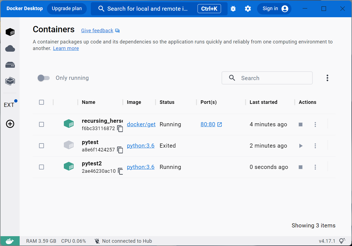Sort by the Port(s) column header
The width and height of the screenshot is (352, 246).
click(x=208, y=102)
